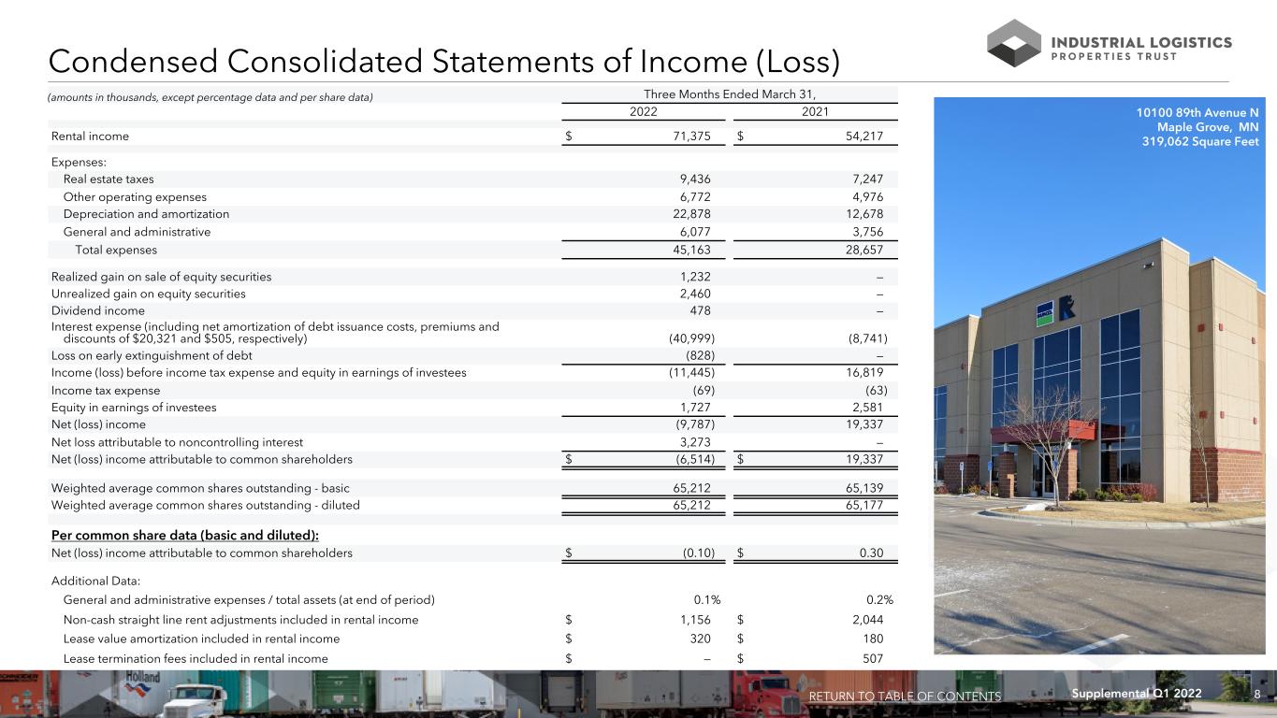Open the RETURN TO TABLE OF CONTENTS link

[x=905, y=696]
